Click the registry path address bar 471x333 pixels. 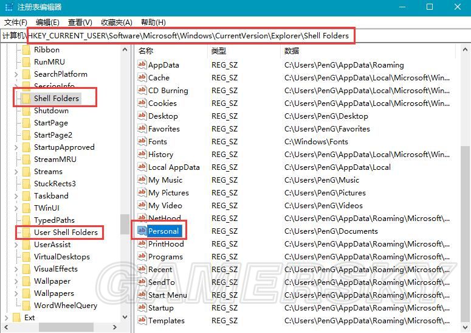[236, 36]
